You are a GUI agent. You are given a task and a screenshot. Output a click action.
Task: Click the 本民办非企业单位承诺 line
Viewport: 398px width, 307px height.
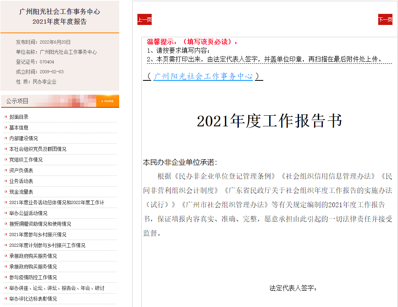coord(180,162)
